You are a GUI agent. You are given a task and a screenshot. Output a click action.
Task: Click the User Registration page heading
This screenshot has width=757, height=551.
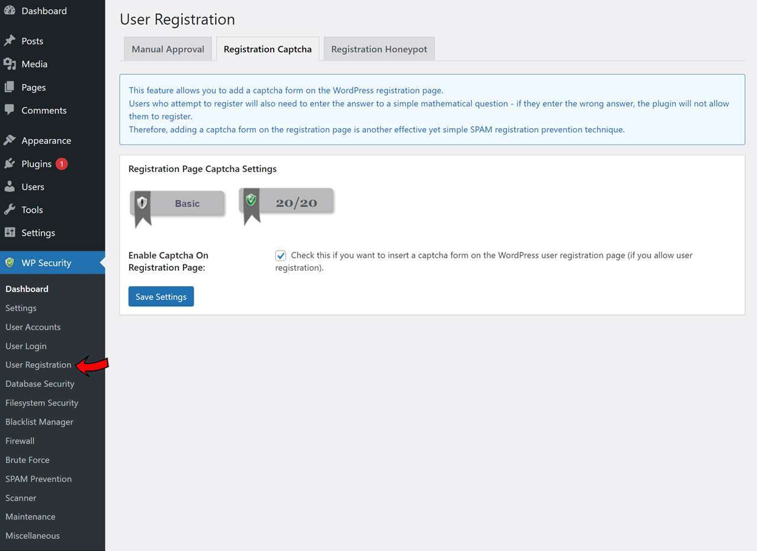click(x=177, y=20)
